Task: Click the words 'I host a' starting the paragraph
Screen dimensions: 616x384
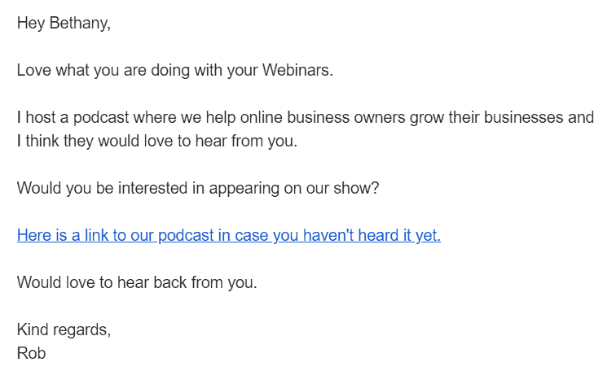Action: [42, 118]
